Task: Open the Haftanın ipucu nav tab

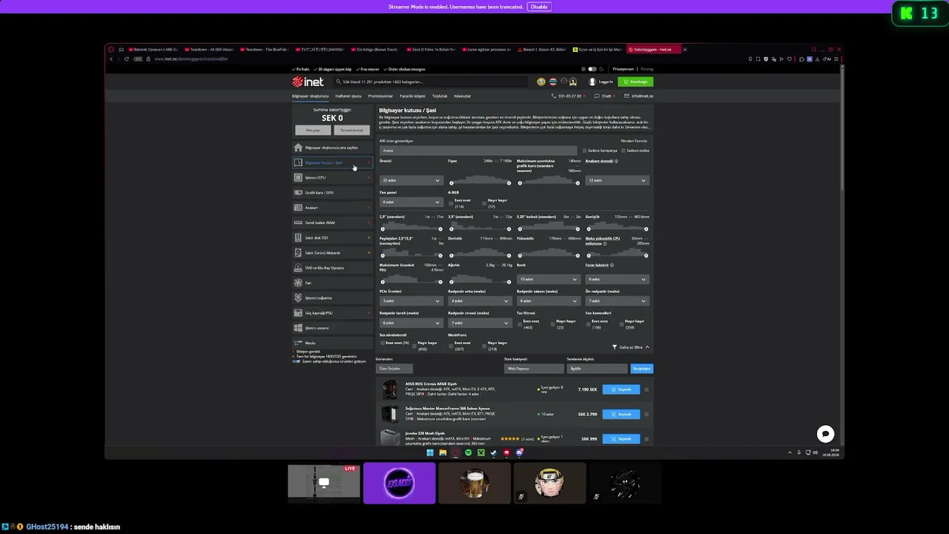Action: coord(348,96)
